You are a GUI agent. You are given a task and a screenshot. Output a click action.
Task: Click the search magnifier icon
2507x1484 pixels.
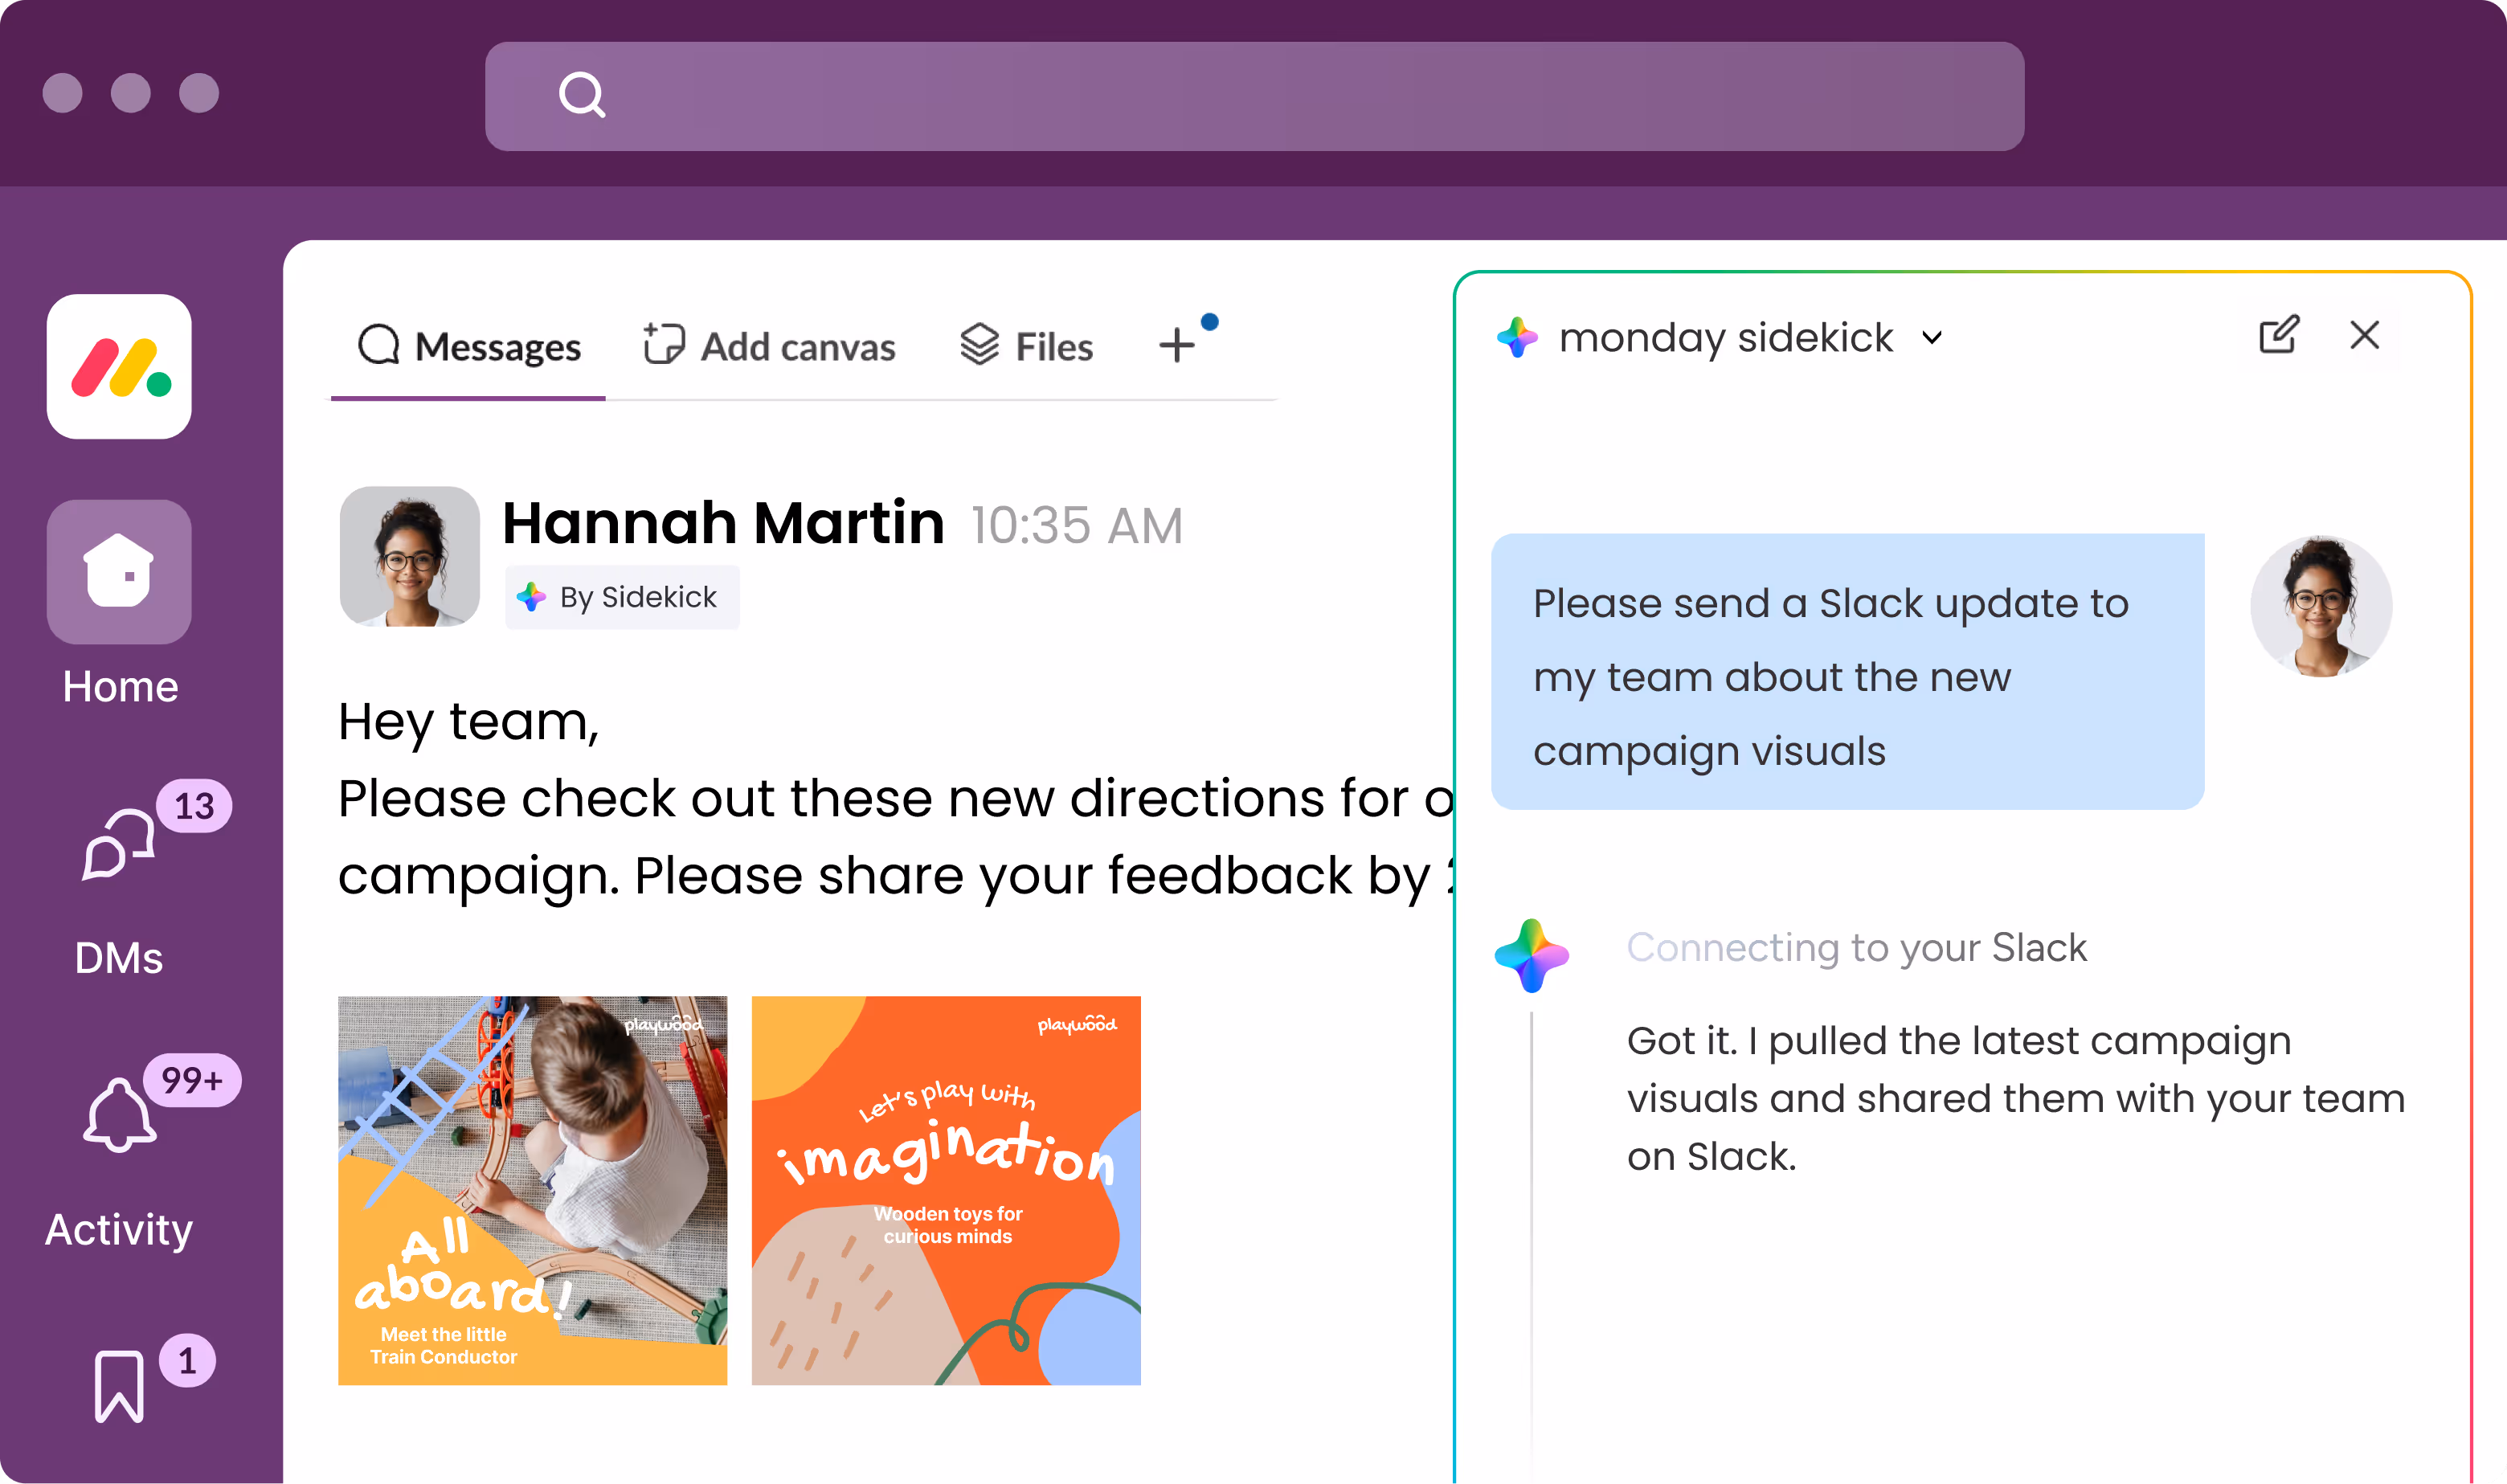581,95
